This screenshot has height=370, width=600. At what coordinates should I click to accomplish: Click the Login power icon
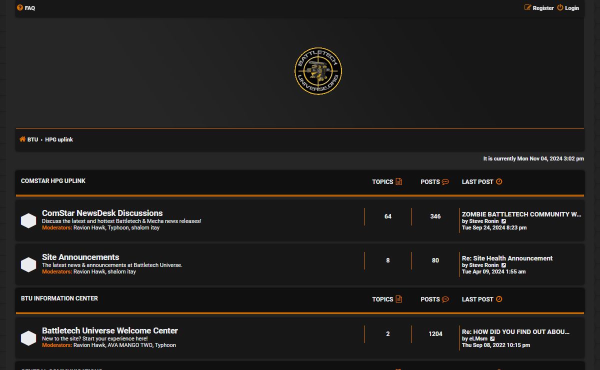pos(560,7)
